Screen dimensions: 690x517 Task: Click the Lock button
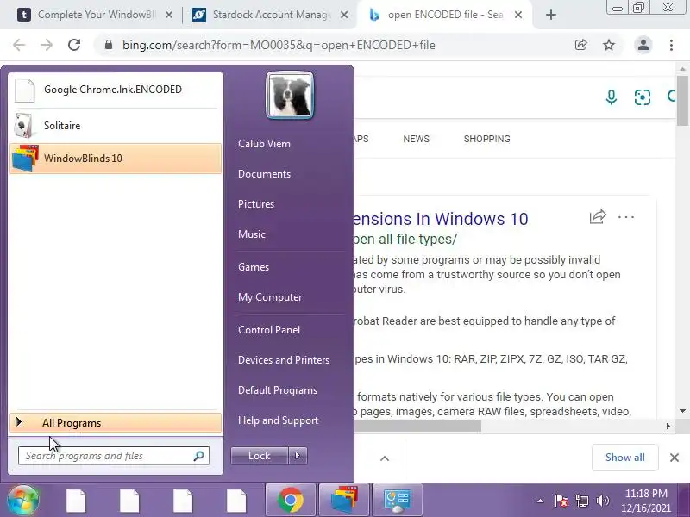[x=260, y=456]
